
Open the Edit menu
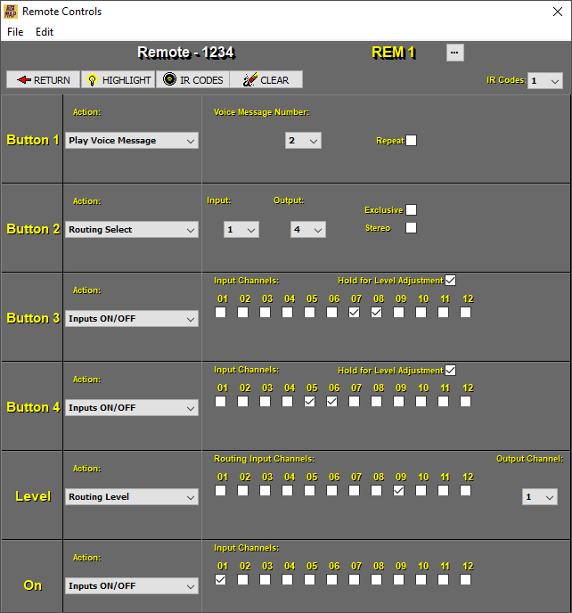pyautogui.click(x=45, y=32)
